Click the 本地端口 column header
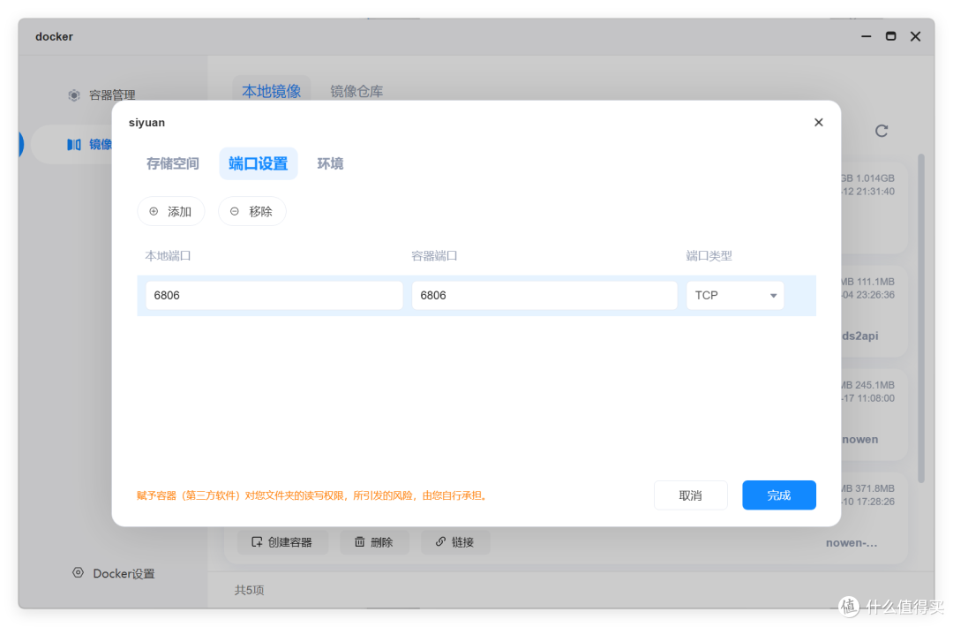The height and width of the screenshot is (627, 953). point(168,256)
